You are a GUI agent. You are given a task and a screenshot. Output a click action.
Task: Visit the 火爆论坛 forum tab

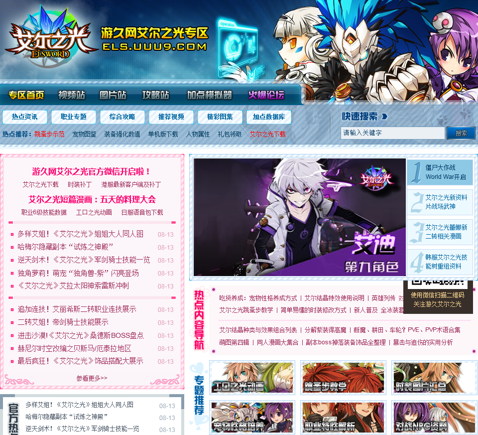tap(266, 95)
